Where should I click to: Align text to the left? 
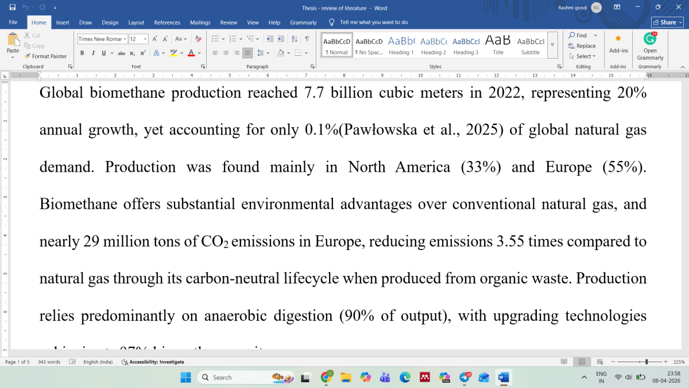215,53
